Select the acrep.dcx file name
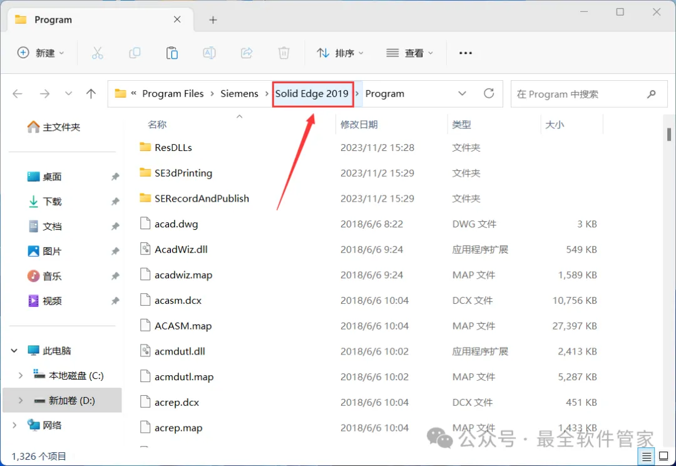The image size is (676, 466). pos(177,402)
